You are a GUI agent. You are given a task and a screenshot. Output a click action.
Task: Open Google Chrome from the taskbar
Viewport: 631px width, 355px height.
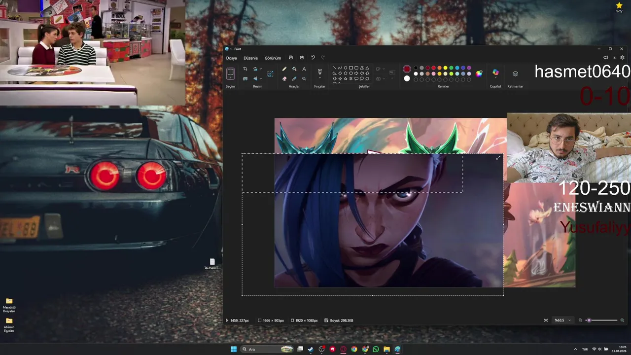(x=354, y=349)
